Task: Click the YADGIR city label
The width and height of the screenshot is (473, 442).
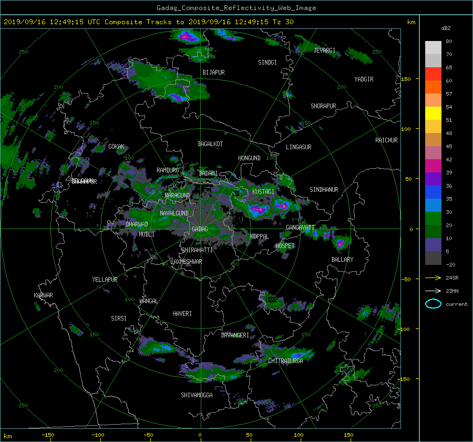Action: coord(364,79)
